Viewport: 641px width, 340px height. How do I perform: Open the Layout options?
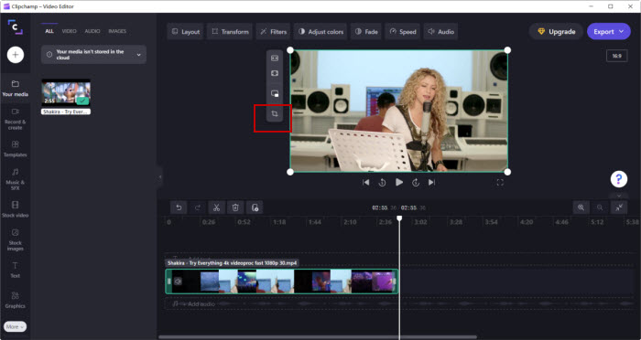[x=186, y=31]
